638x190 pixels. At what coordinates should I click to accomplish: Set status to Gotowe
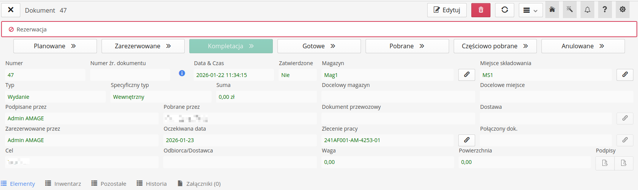(x=319, y=46)
